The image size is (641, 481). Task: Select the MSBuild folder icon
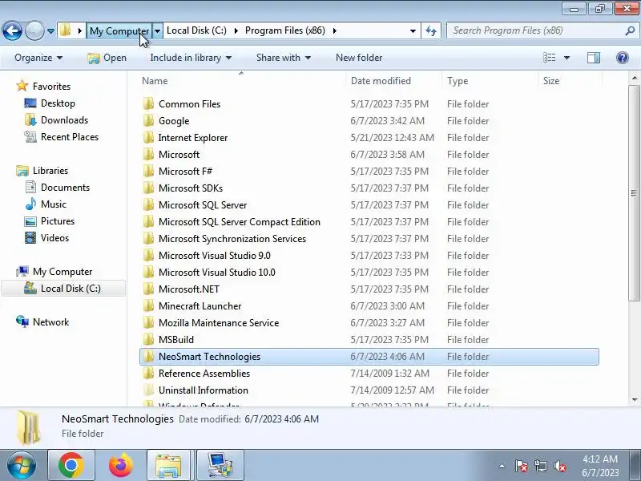click(x=148, y=339)
